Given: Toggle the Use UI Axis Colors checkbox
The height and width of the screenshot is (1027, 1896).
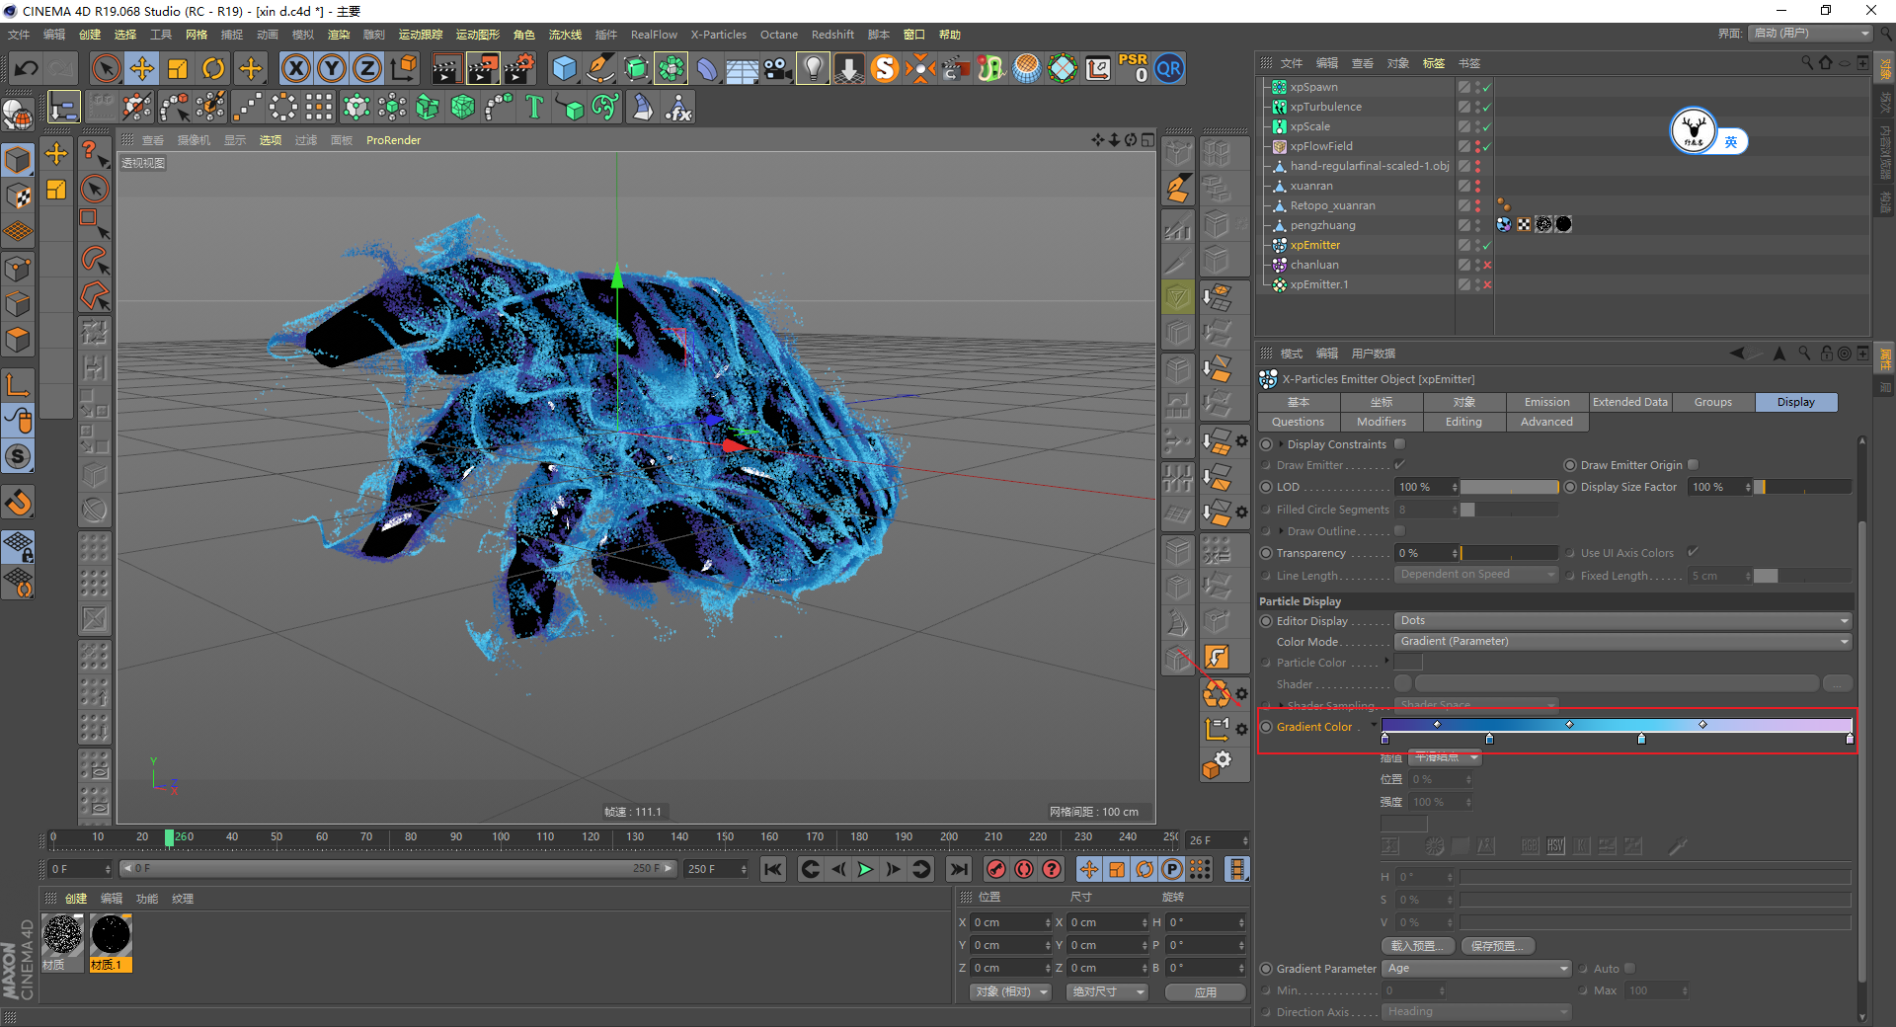Looking at the screenshot, I should click(1693, 553).
